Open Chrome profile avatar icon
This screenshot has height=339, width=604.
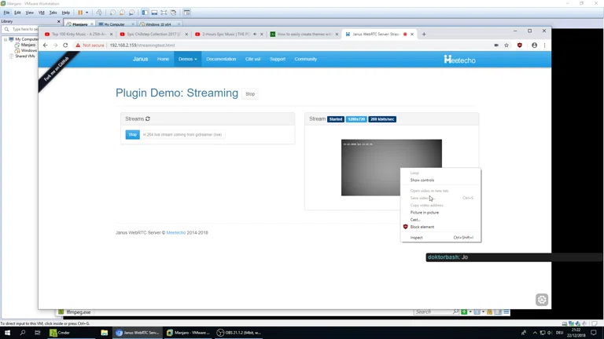tap(534, 46)
